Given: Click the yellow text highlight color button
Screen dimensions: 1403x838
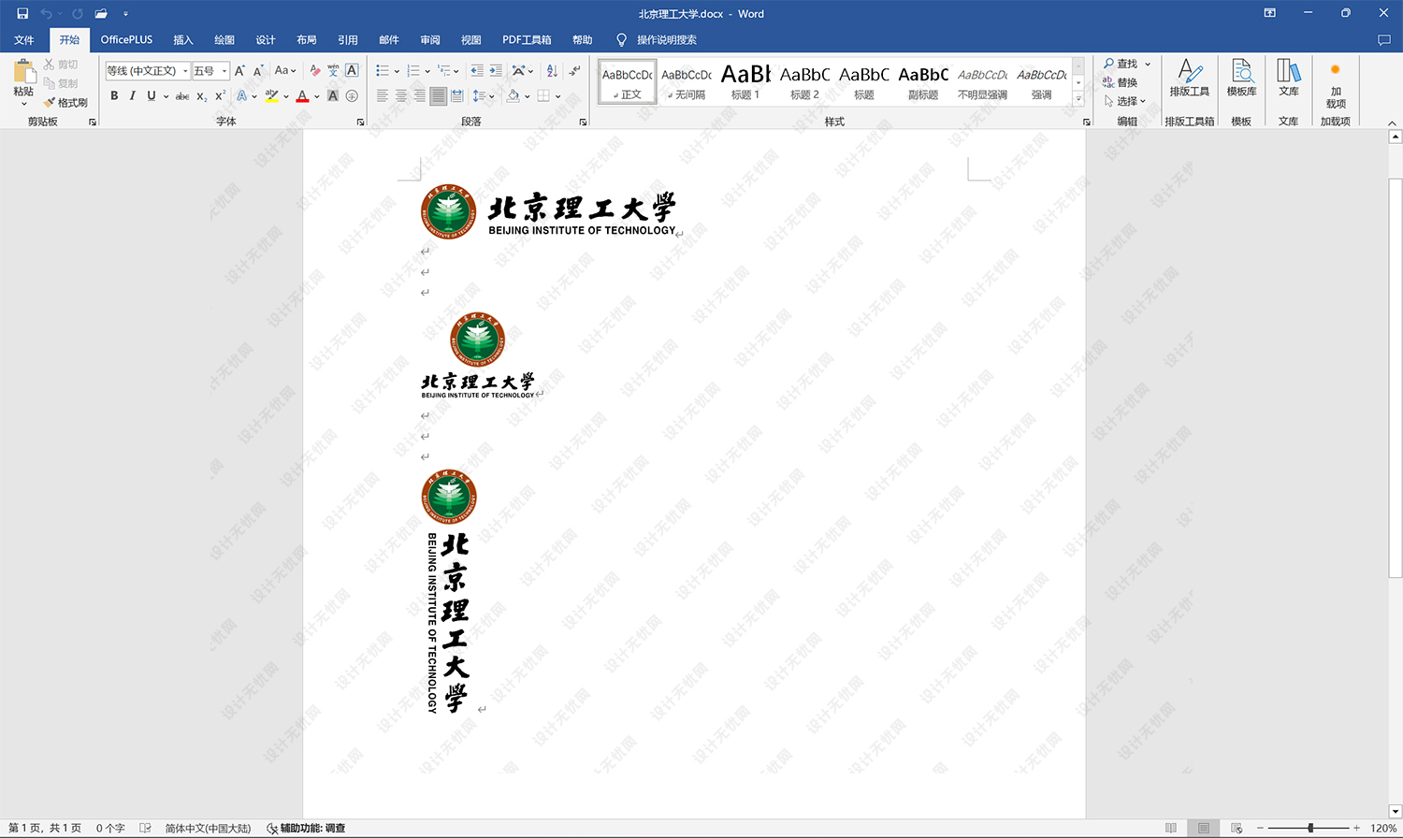Looking at the screenshot, I should pyautogui.click(x=272, y=96).
